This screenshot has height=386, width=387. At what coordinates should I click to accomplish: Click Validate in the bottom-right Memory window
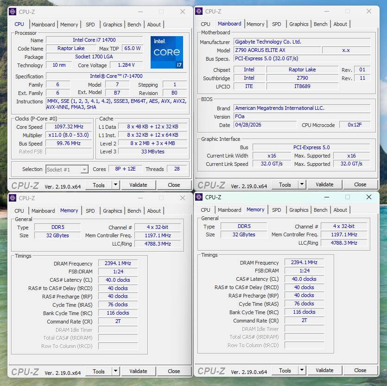coord(324,370)
